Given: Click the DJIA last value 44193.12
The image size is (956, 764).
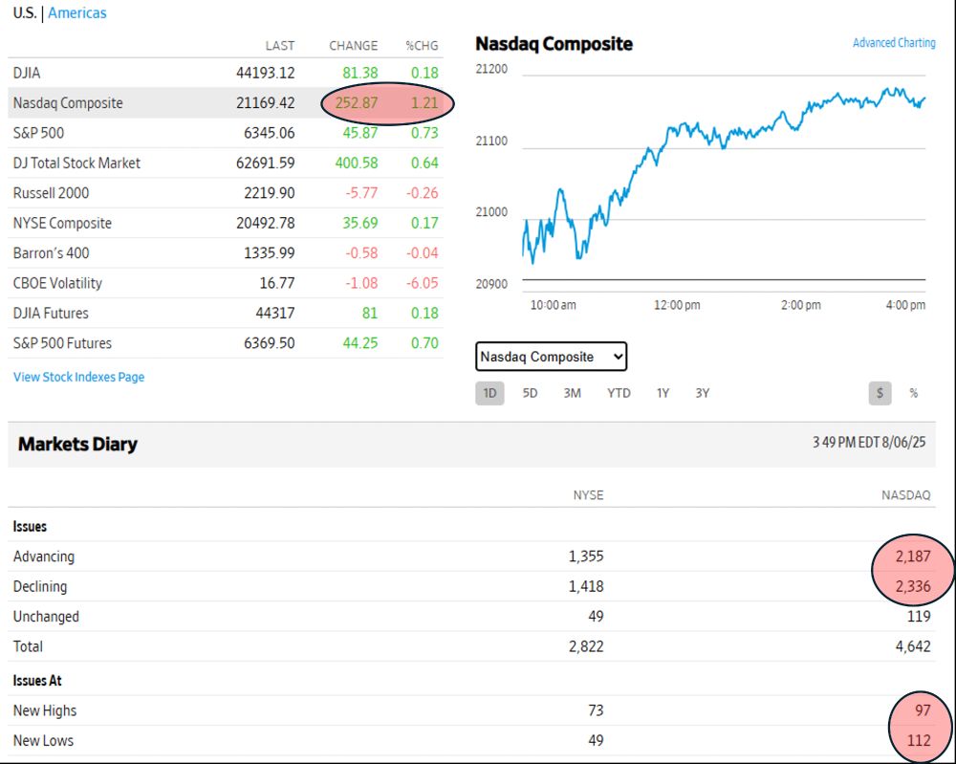Looking at the screenshot, I should (265, 74).
